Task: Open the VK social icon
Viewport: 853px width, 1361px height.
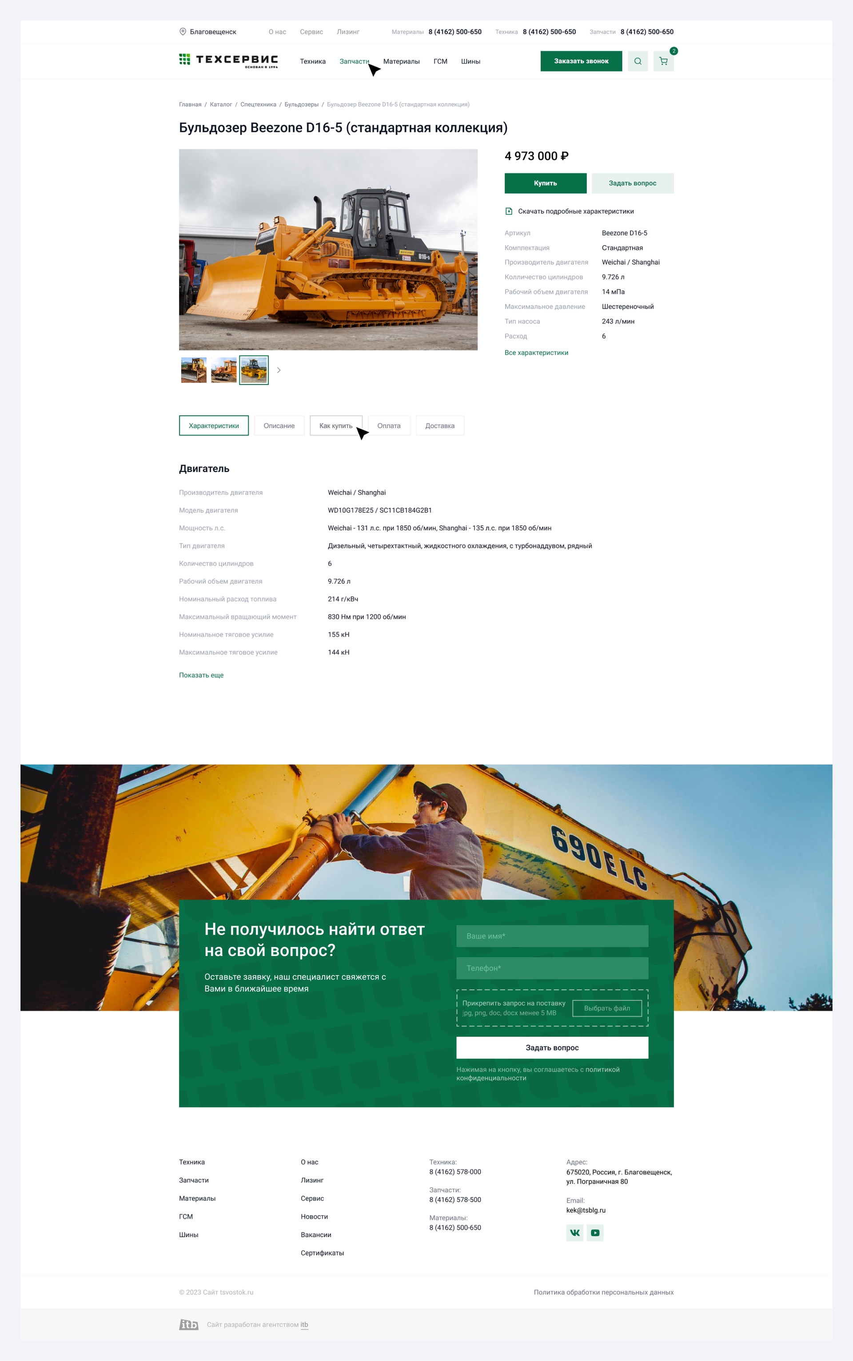Action: tap(575, 1233)
